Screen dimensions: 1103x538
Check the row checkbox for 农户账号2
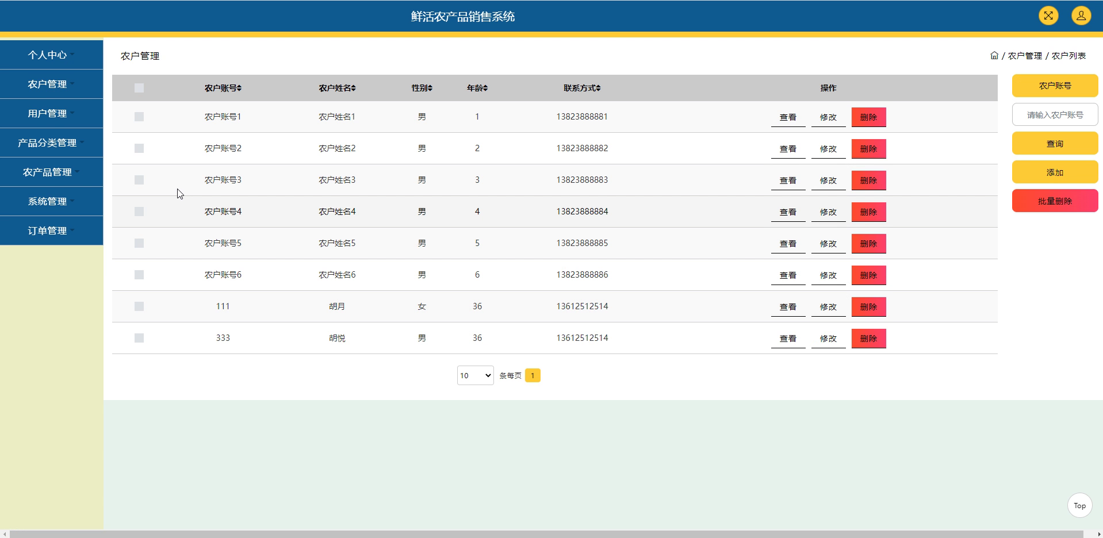(139, 148)
